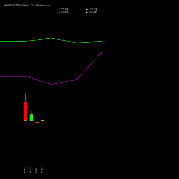Select the 03 Dec date axis label
The height and width of the screenshot is (179, 179).
coord(36,170)
